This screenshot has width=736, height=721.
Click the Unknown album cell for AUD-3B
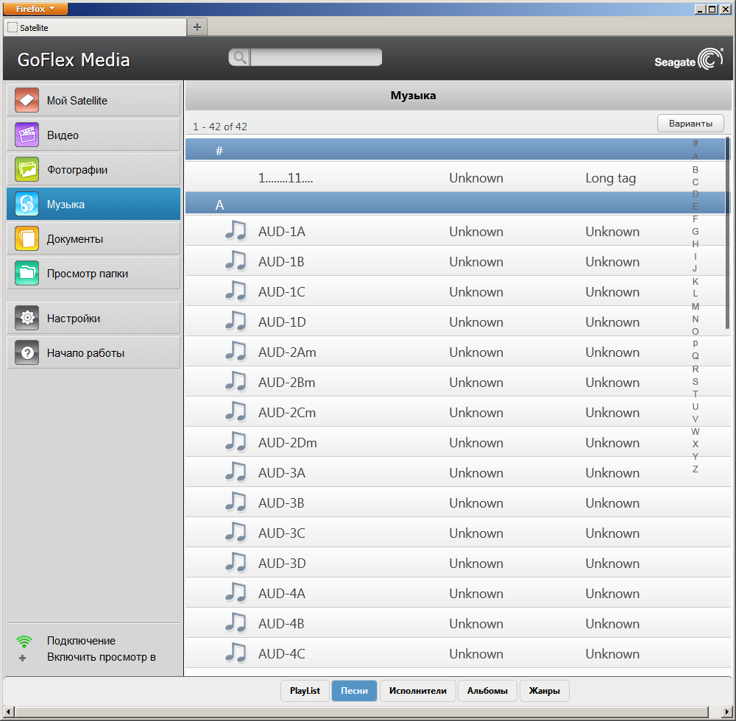point(612,503)
